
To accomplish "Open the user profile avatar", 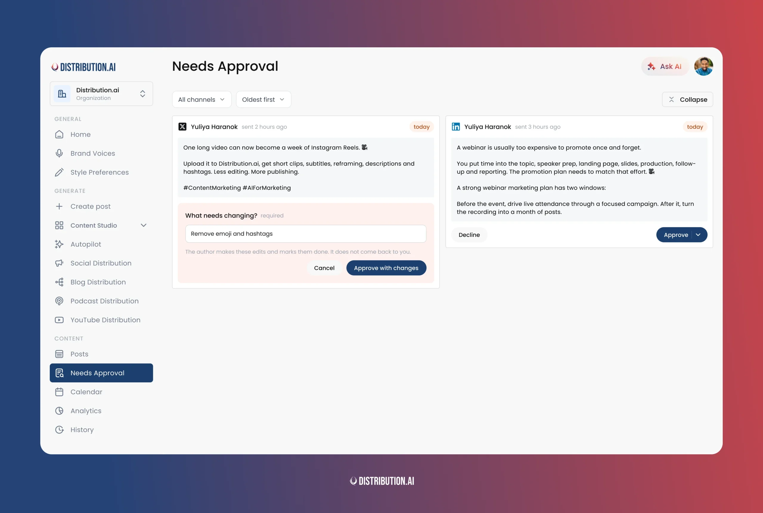I will click(x=704, y=66).
